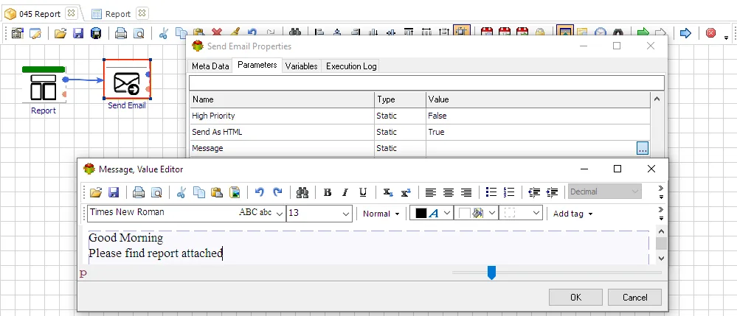Cancel the Message Value Editor
This screenshot has width=737, height=316.
pyautogui.click(x=635, y=298)
